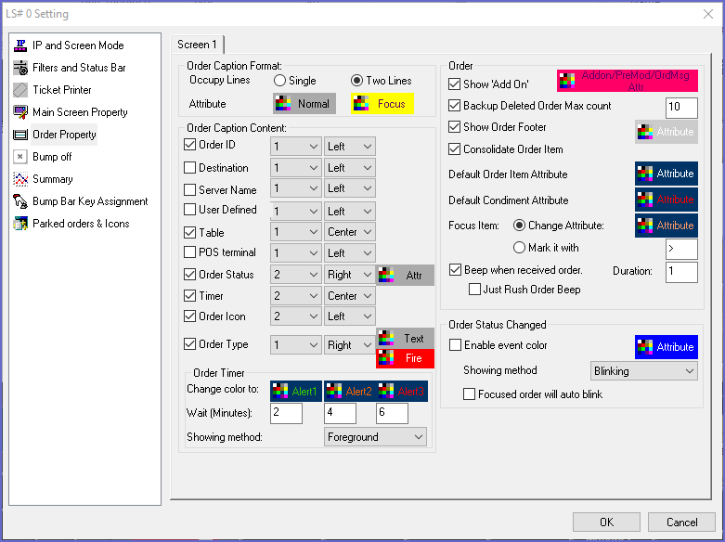Click the Alert2 color button
Screen dimensions: 725x542
pyautogui.click(x=350, y=392)
